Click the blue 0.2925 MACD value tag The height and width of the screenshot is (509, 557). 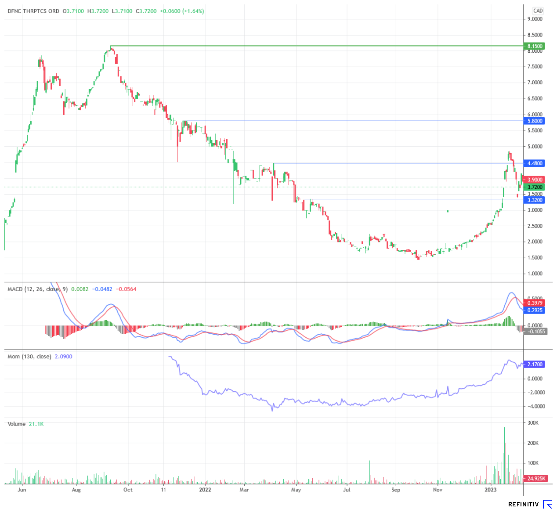[535, 310]
